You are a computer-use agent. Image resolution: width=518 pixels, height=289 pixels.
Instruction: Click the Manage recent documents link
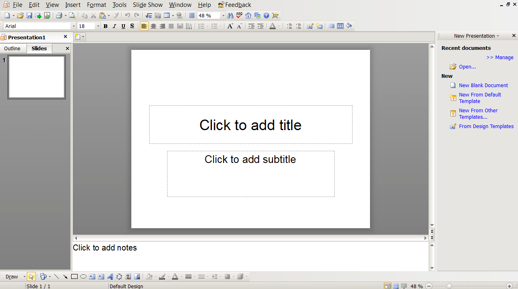500,58
